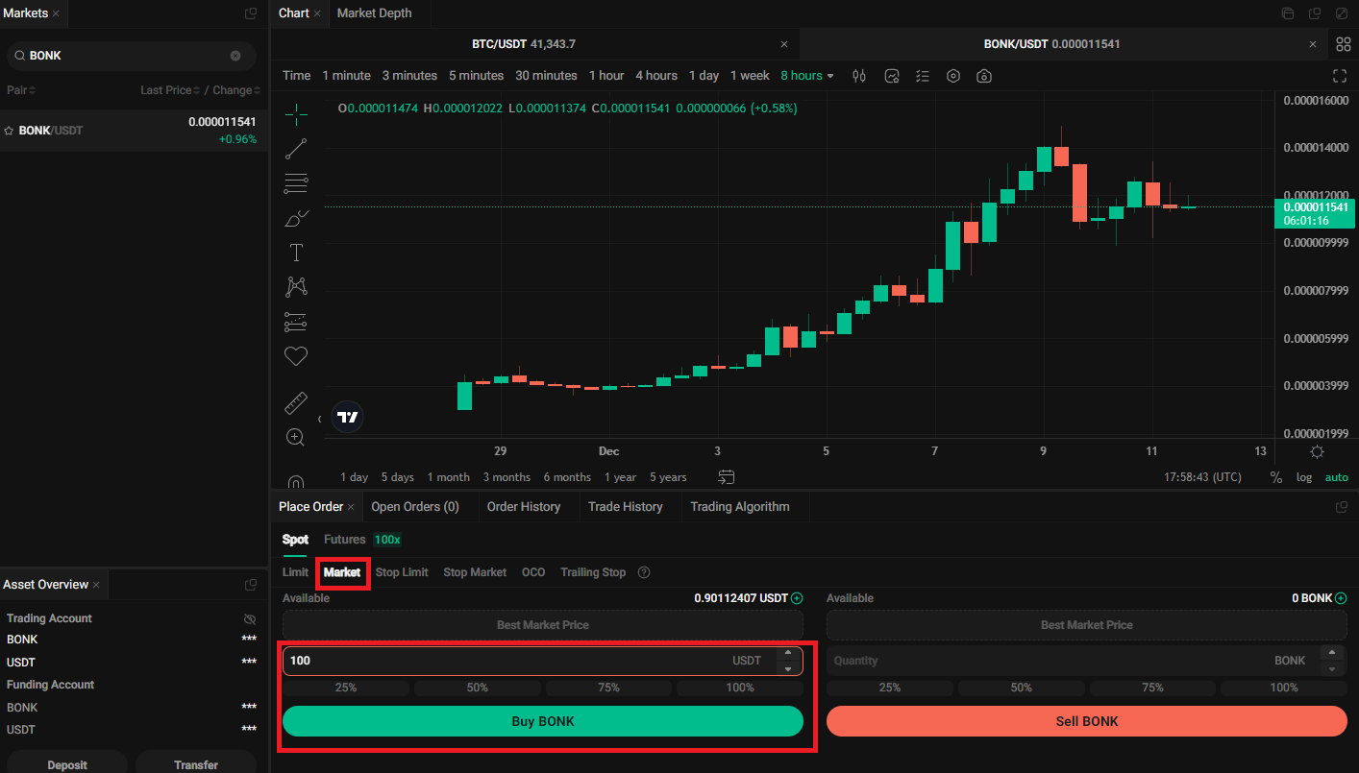Open the chart patterns tool
The image size is (1359, 773).
[296, 286]
